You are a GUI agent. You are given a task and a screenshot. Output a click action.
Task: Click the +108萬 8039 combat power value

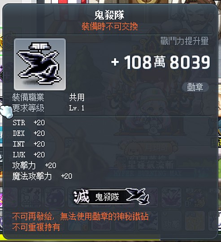pyautogui.click(x=160, y=62)
